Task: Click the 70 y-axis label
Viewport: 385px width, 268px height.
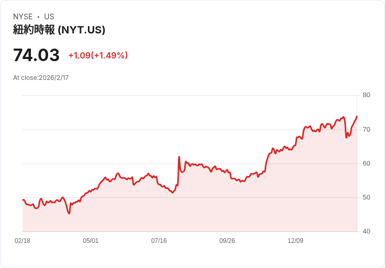Action: (366, 129)
